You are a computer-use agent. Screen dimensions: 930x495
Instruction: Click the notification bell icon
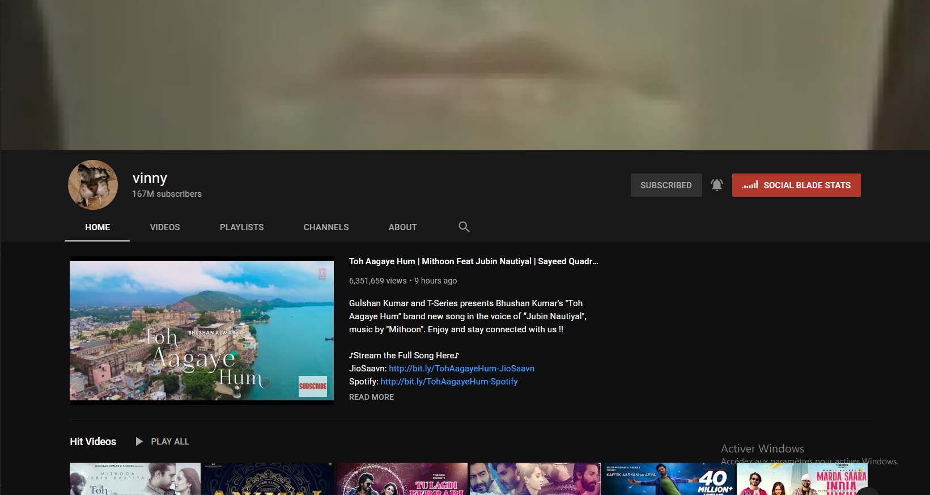point(716,185)
